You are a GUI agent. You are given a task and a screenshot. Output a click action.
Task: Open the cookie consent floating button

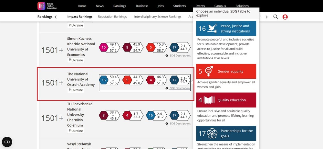click(7, 142)
